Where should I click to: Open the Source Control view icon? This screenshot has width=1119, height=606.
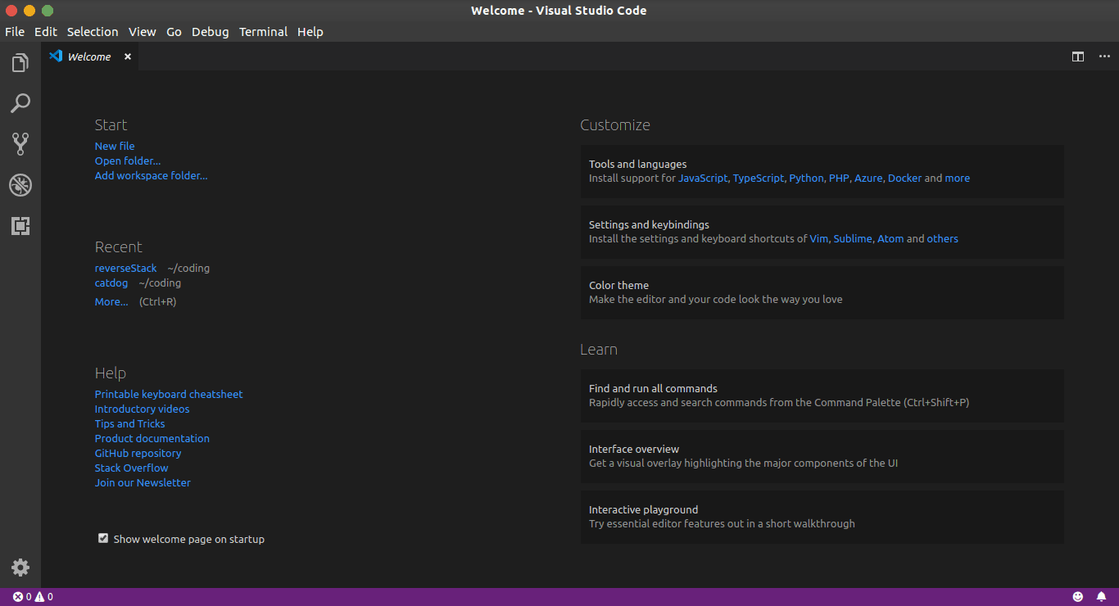coord(20,144)
